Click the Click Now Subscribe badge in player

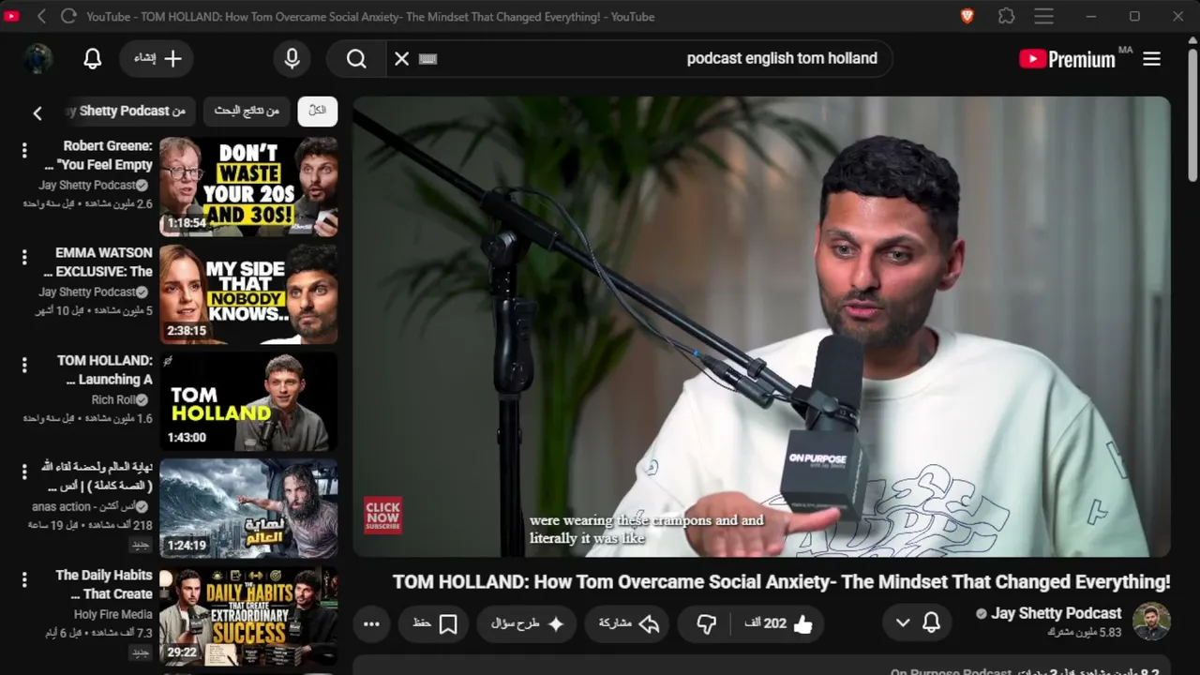coord(382,516)
